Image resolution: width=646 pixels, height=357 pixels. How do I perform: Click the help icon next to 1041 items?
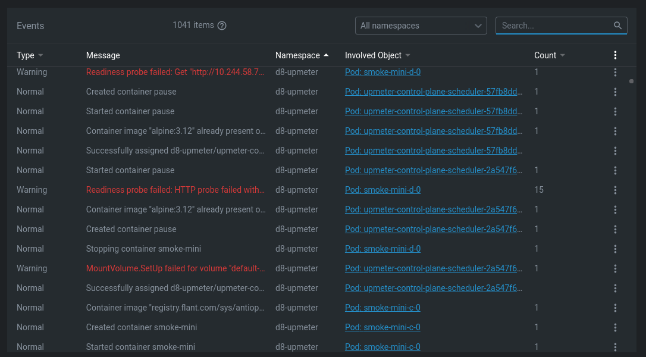pos(222,26)
